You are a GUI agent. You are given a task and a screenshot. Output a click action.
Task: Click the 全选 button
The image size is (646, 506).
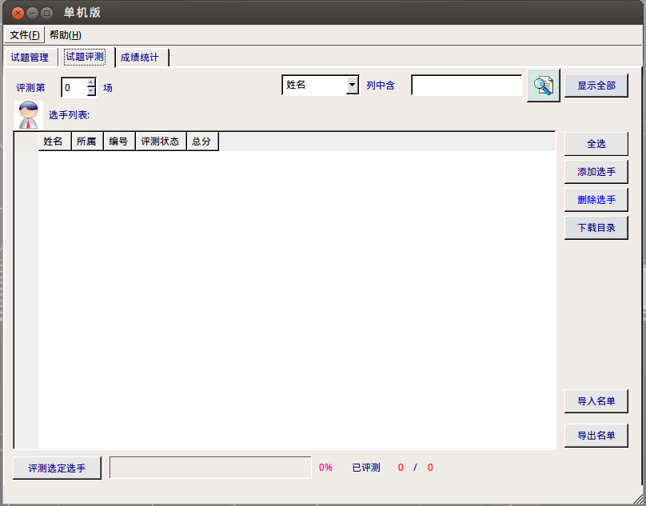[x=596, y=144]
